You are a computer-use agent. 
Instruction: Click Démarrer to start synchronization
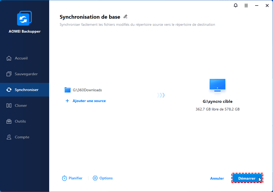(247, 178)
